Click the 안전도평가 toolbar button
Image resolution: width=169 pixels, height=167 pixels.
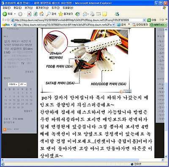140,25
